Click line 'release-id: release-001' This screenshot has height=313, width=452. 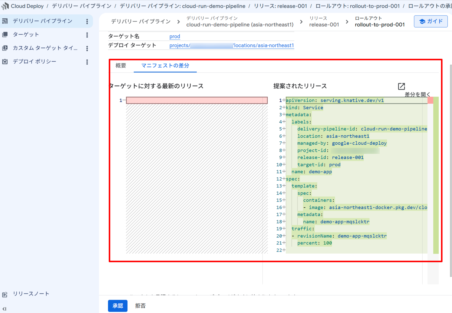[330, 157]
